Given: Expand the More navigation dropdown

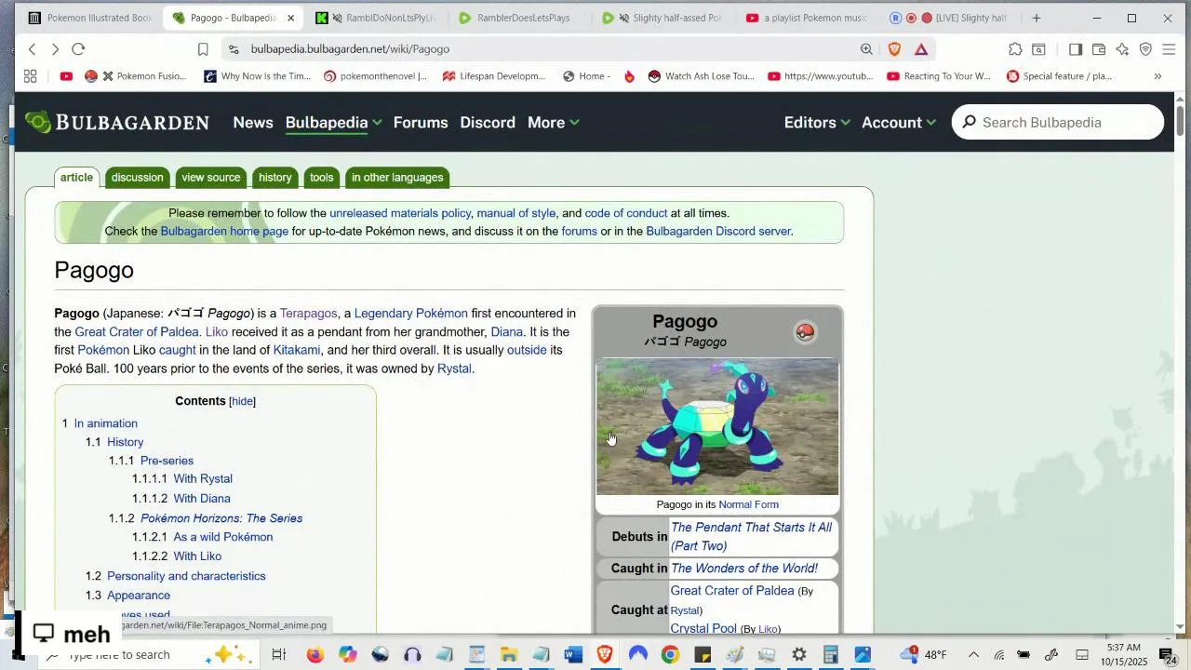Looking at the screenshot, I should [574, 122].
